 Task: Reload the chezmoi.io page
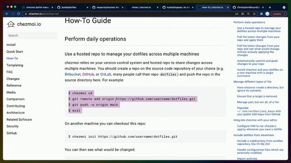pyautogui.click(x=19, y=14)
